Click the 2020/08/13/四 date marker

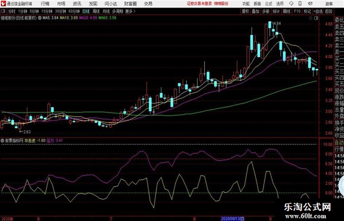233,218
